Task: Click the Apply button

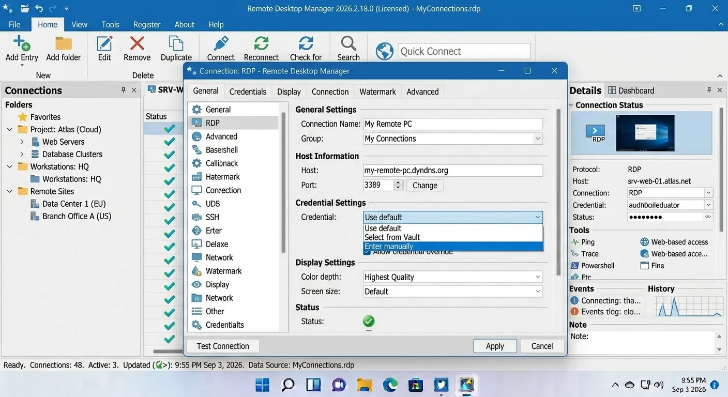Action: (495, 346)
